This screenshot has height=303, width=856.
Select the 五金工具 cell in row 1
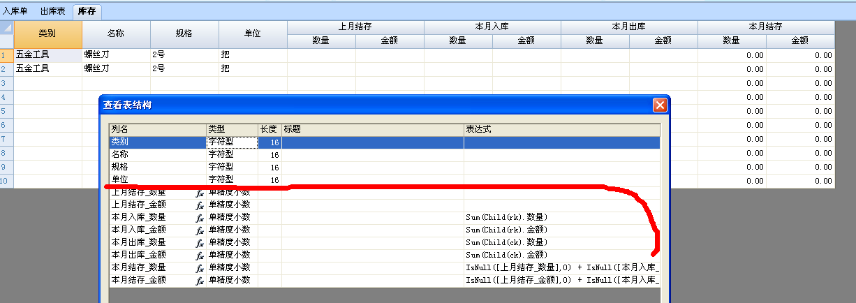[47, 54]
